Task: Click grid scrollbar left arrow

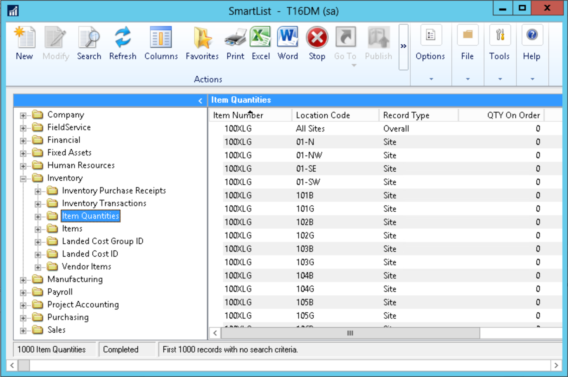Action: (215, 333)
